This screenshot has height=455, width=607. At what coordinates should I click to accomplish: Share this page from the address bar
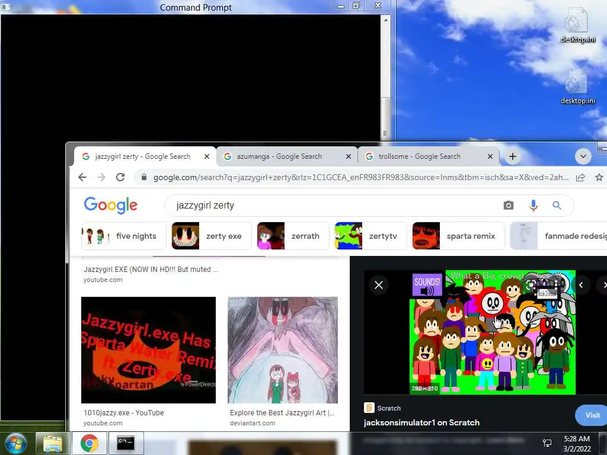click(580, 177)
